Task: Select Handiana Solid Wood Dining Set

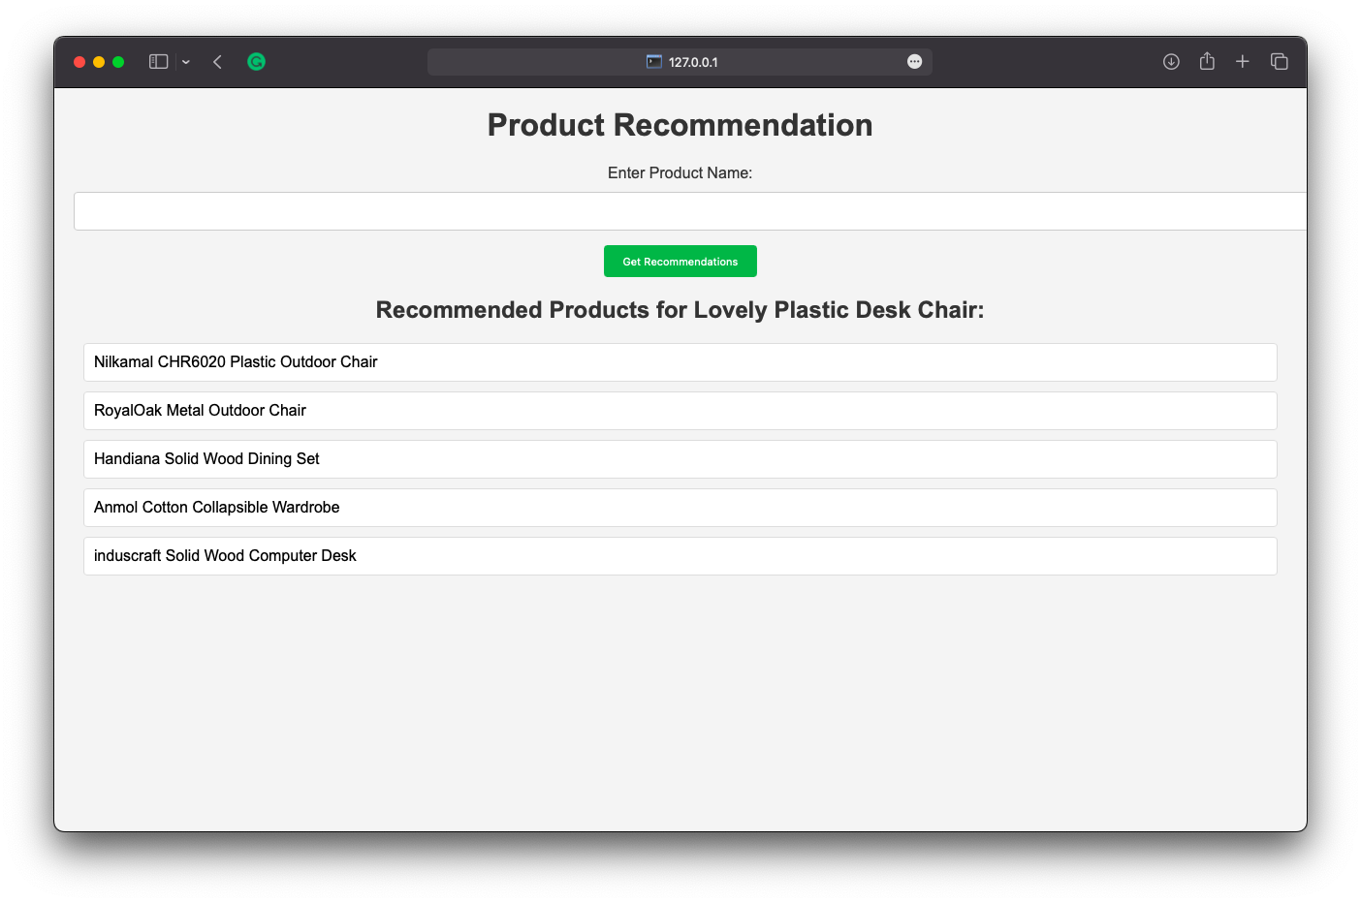Action: (680, 459)
